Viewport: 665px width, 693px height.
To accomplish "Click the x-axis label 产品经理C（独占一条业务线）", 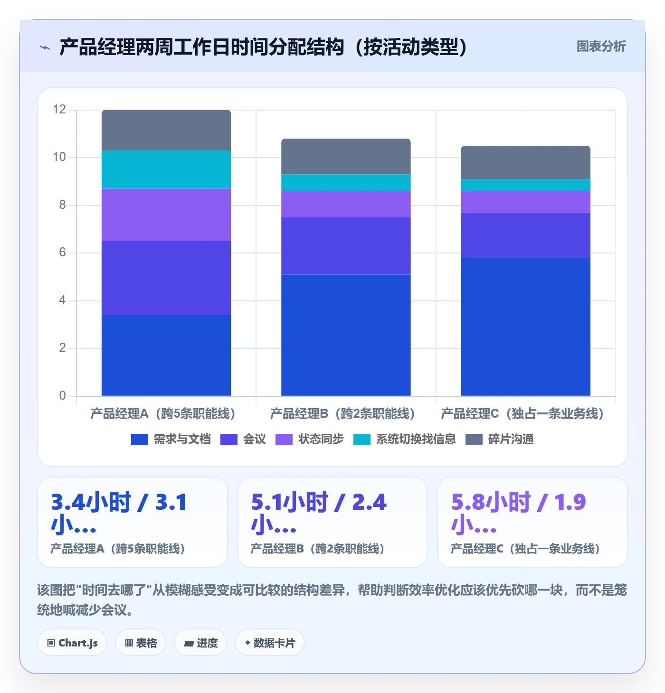I will (522, 414).
